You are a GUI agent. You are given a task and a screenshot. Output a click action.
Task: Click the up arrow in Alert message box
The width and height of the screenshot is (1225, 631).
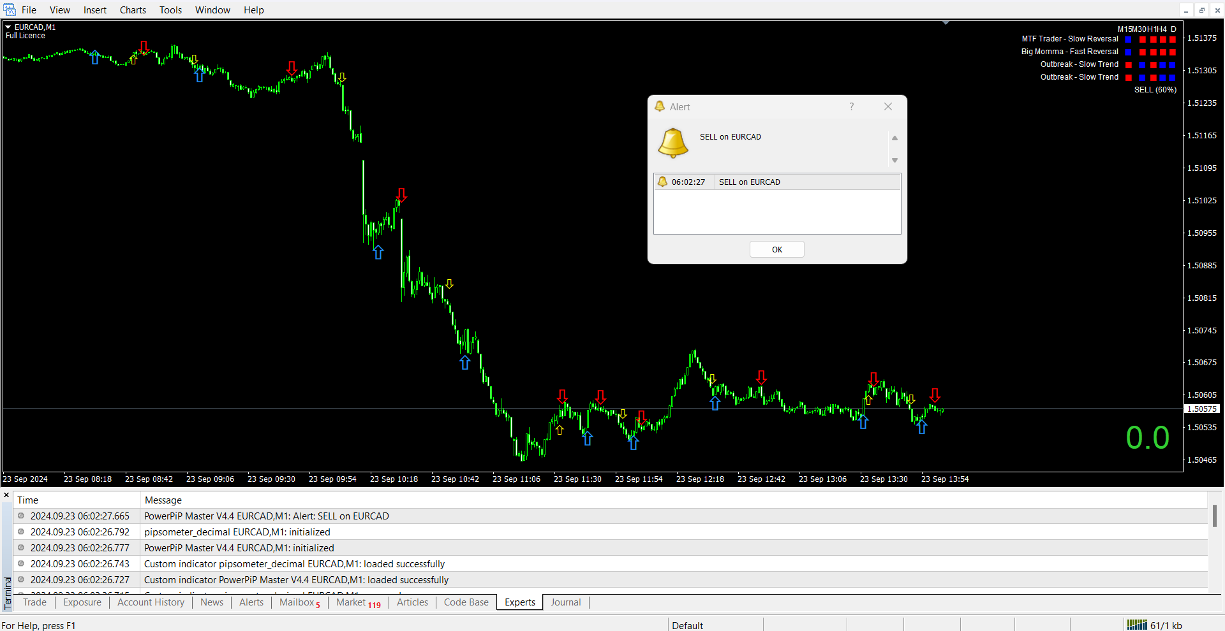[x=895, y=138]
